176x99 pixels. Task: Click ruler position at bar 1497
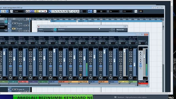point(101,20)
